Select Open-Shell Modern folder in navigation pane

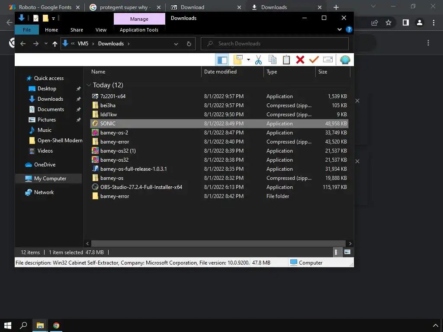60,140
